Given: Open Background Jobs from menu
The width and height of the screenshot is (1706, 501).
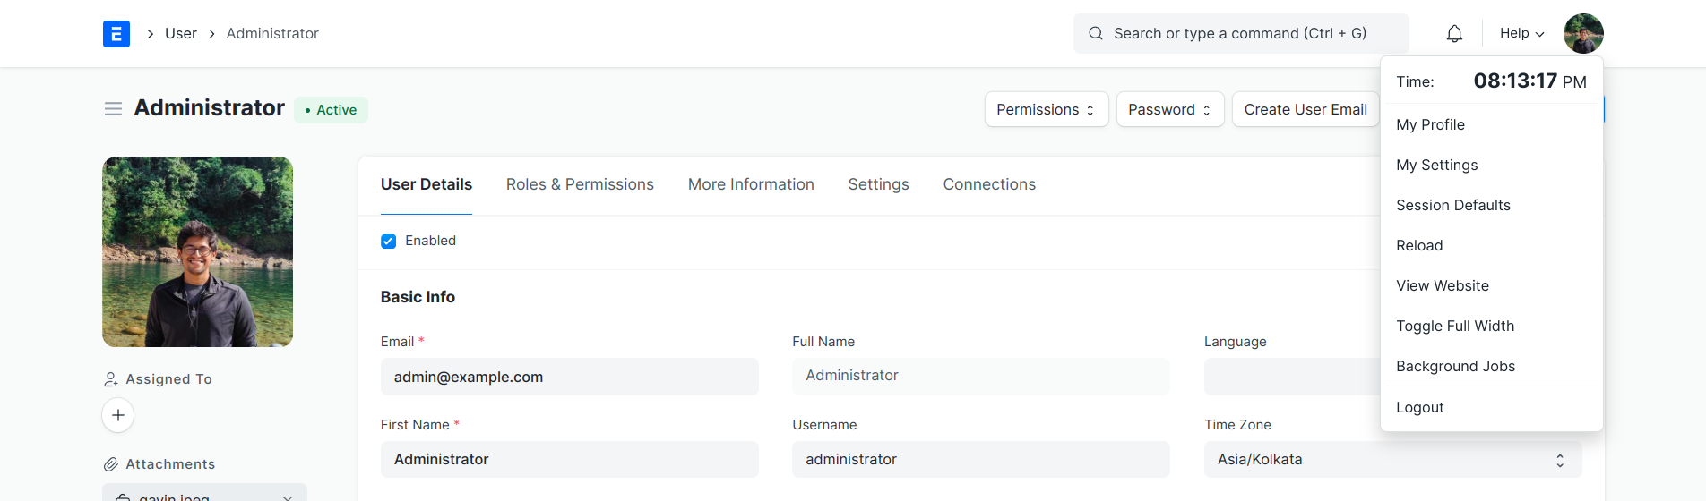Looking at the screenshot, I should click(1492, 366).
